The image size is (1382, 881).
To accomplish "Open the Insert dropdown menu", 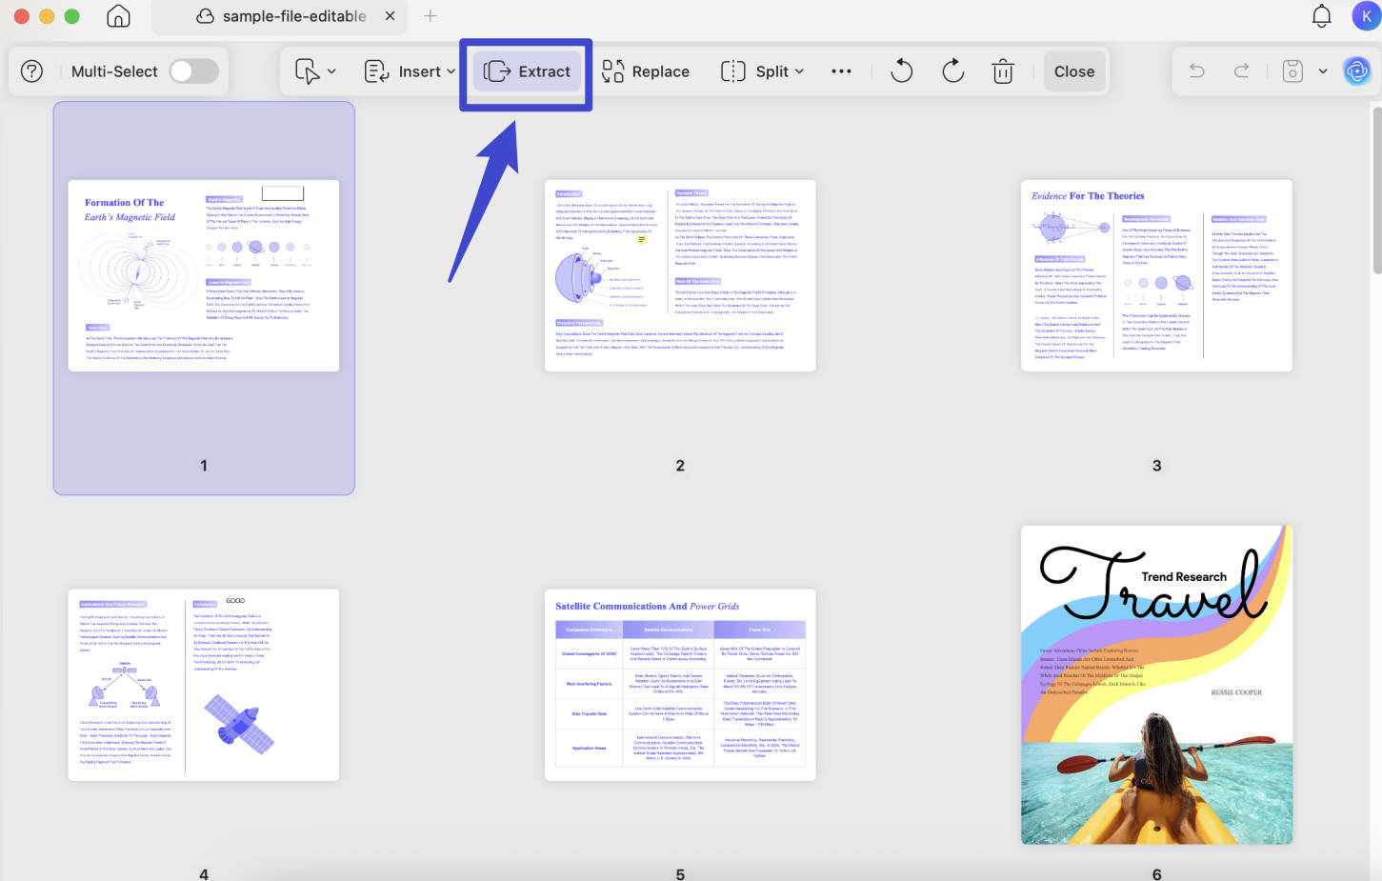I will [410, 71].
